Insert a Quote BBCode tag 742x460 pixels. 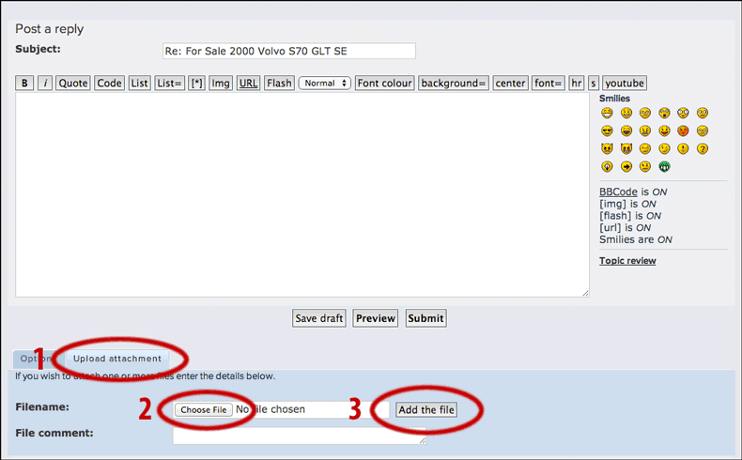[73, 84]
